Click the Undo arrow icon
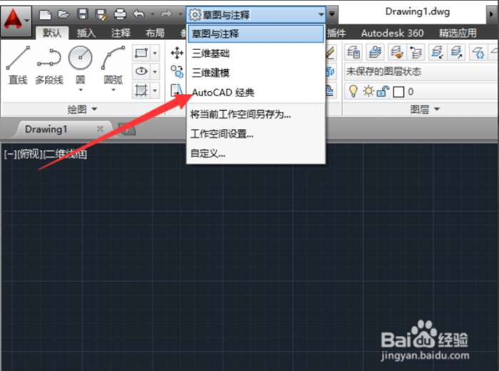Screen dimensions: 499x371 click(139, 14)
